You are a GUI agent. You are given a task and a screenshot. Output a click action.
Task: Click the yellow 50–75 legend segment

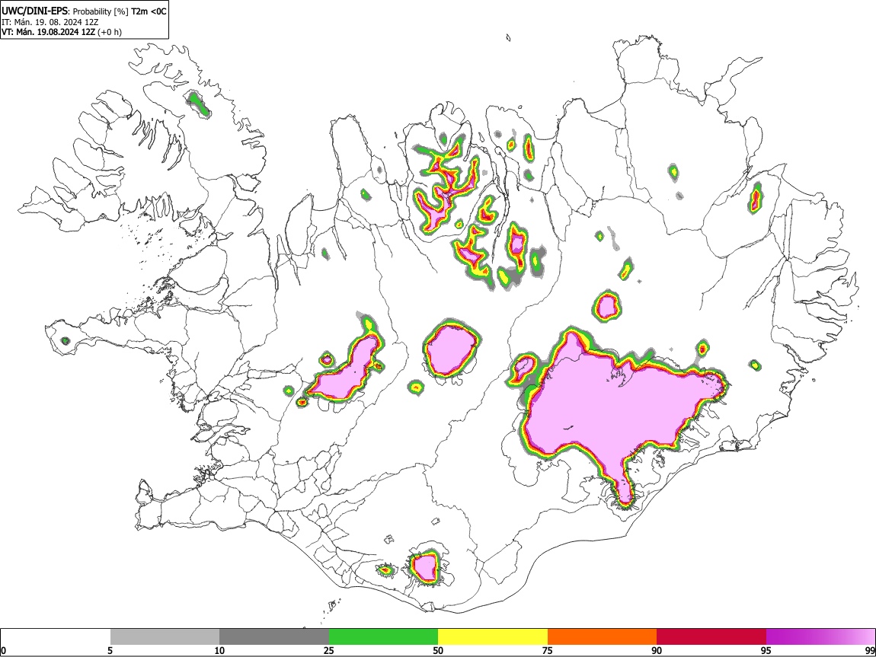[493, 637]
